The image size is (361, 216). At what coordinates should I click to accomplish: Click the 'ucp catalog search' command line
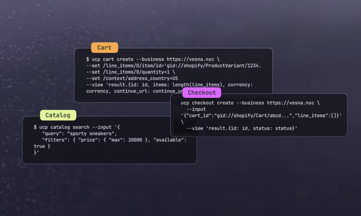click(x=77, y=127)
